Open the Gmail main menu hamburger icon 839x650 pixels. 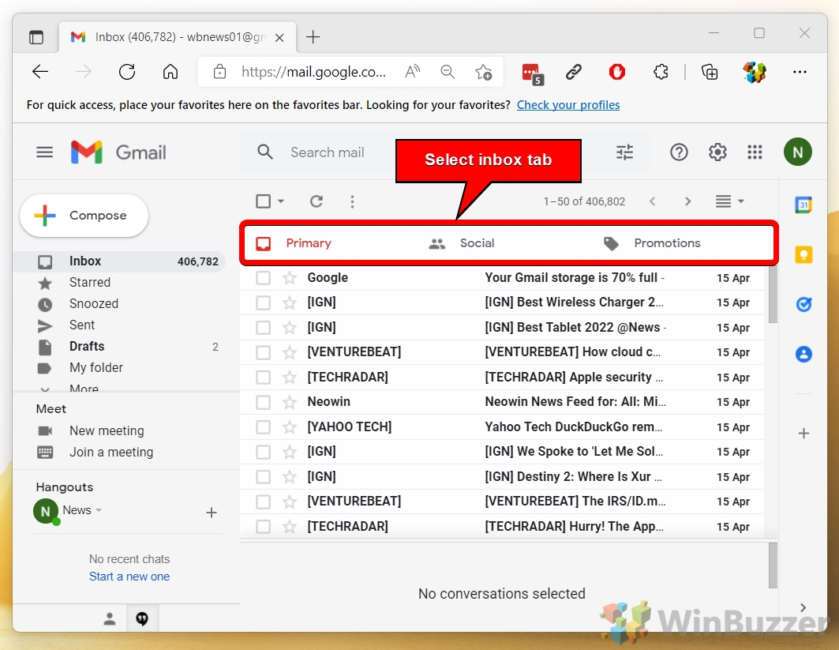click(x=44, y=152)
